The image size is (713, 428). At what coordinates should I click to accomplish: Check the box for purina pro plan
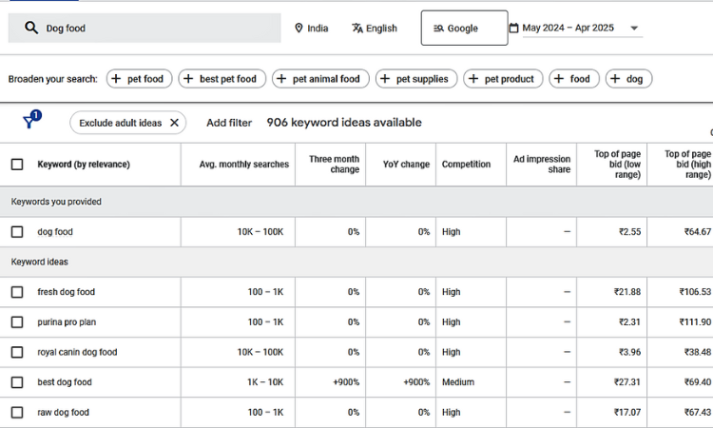17,322
